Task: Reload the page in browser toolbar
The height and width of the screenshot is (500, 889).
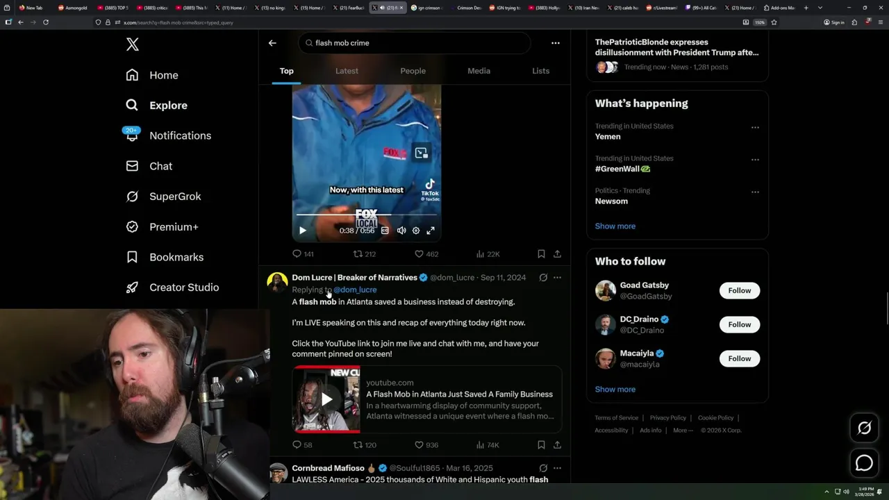Action: point(46,22)
